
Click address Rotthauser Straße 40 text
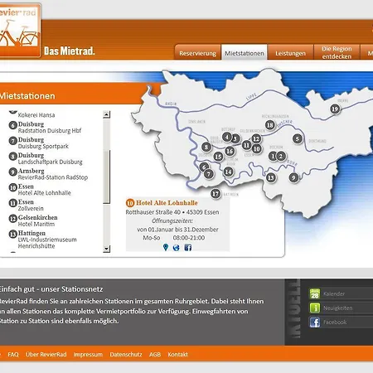[x=153, y=212]
